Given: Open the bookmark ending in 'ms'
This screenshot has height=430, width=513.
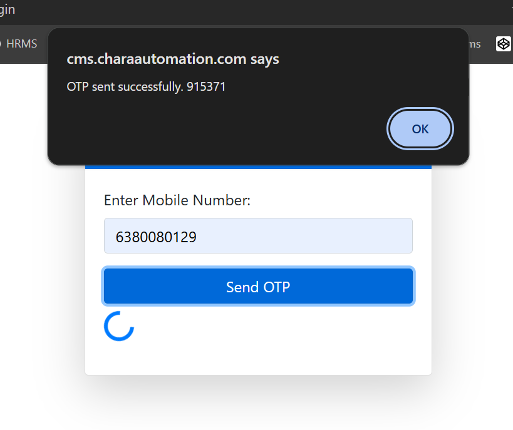Looking at the screenshot, I should point(474,44).
